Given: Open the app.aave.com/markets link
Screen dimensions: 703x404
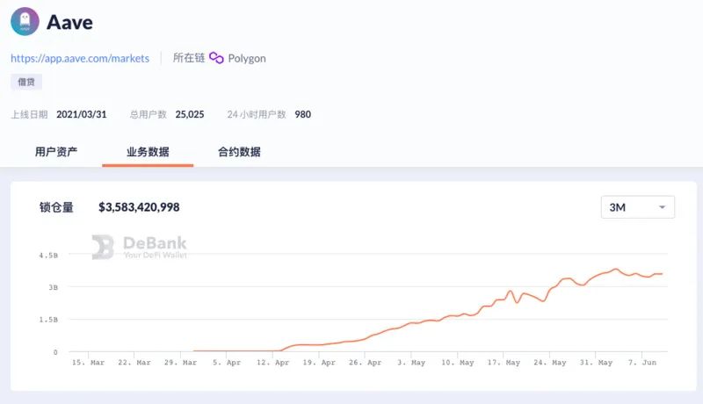Looking at the screenshot, I should point(80,58).
